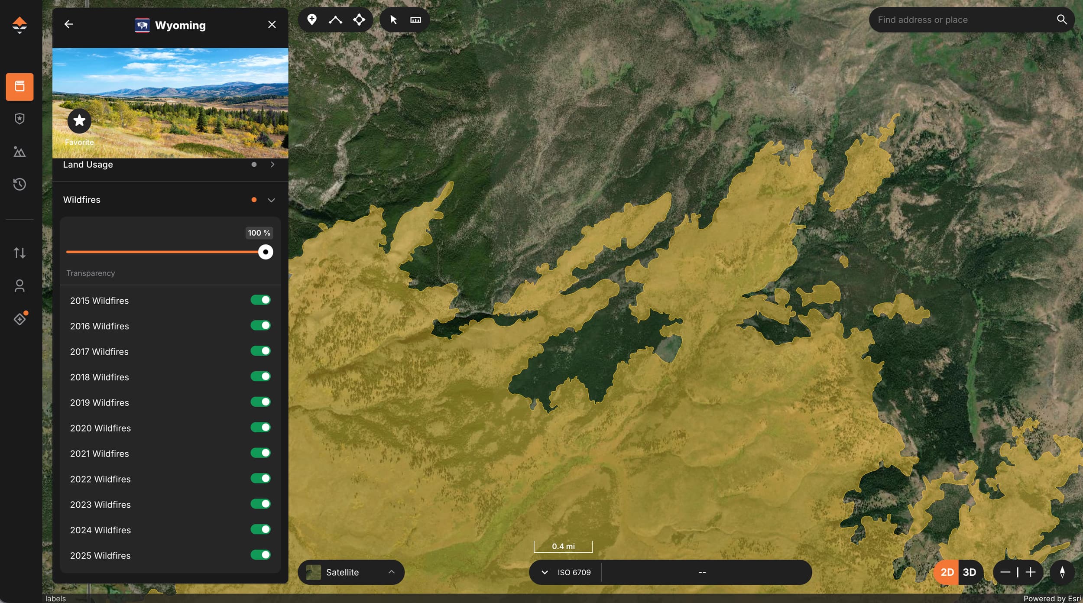Click the Wyoming panel title
This screenshot has height=603, width=1083.
[180, 25]
